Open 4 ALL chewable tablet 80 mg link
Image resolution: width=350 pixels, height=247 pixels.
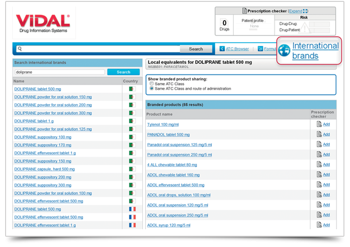pos(172,165)
